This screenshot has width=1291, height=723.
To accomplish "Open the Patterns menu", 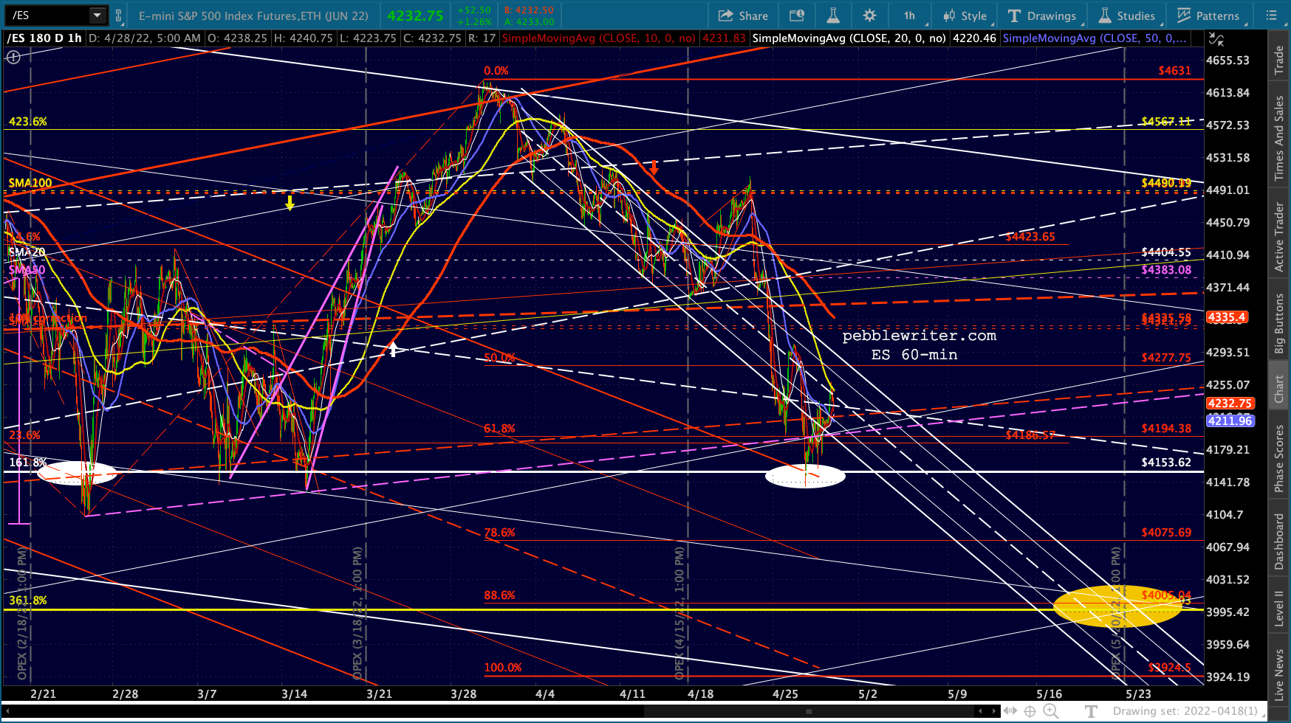I will coord(1208,15).
